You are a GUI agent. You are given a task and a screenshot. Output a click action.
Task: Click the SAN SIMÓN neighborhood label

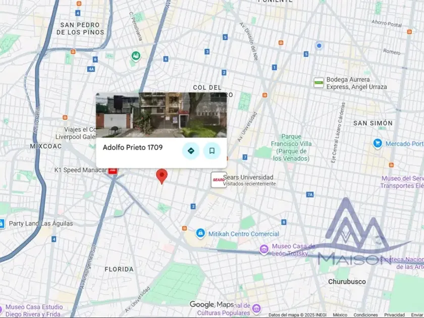[x=373, y=123]
